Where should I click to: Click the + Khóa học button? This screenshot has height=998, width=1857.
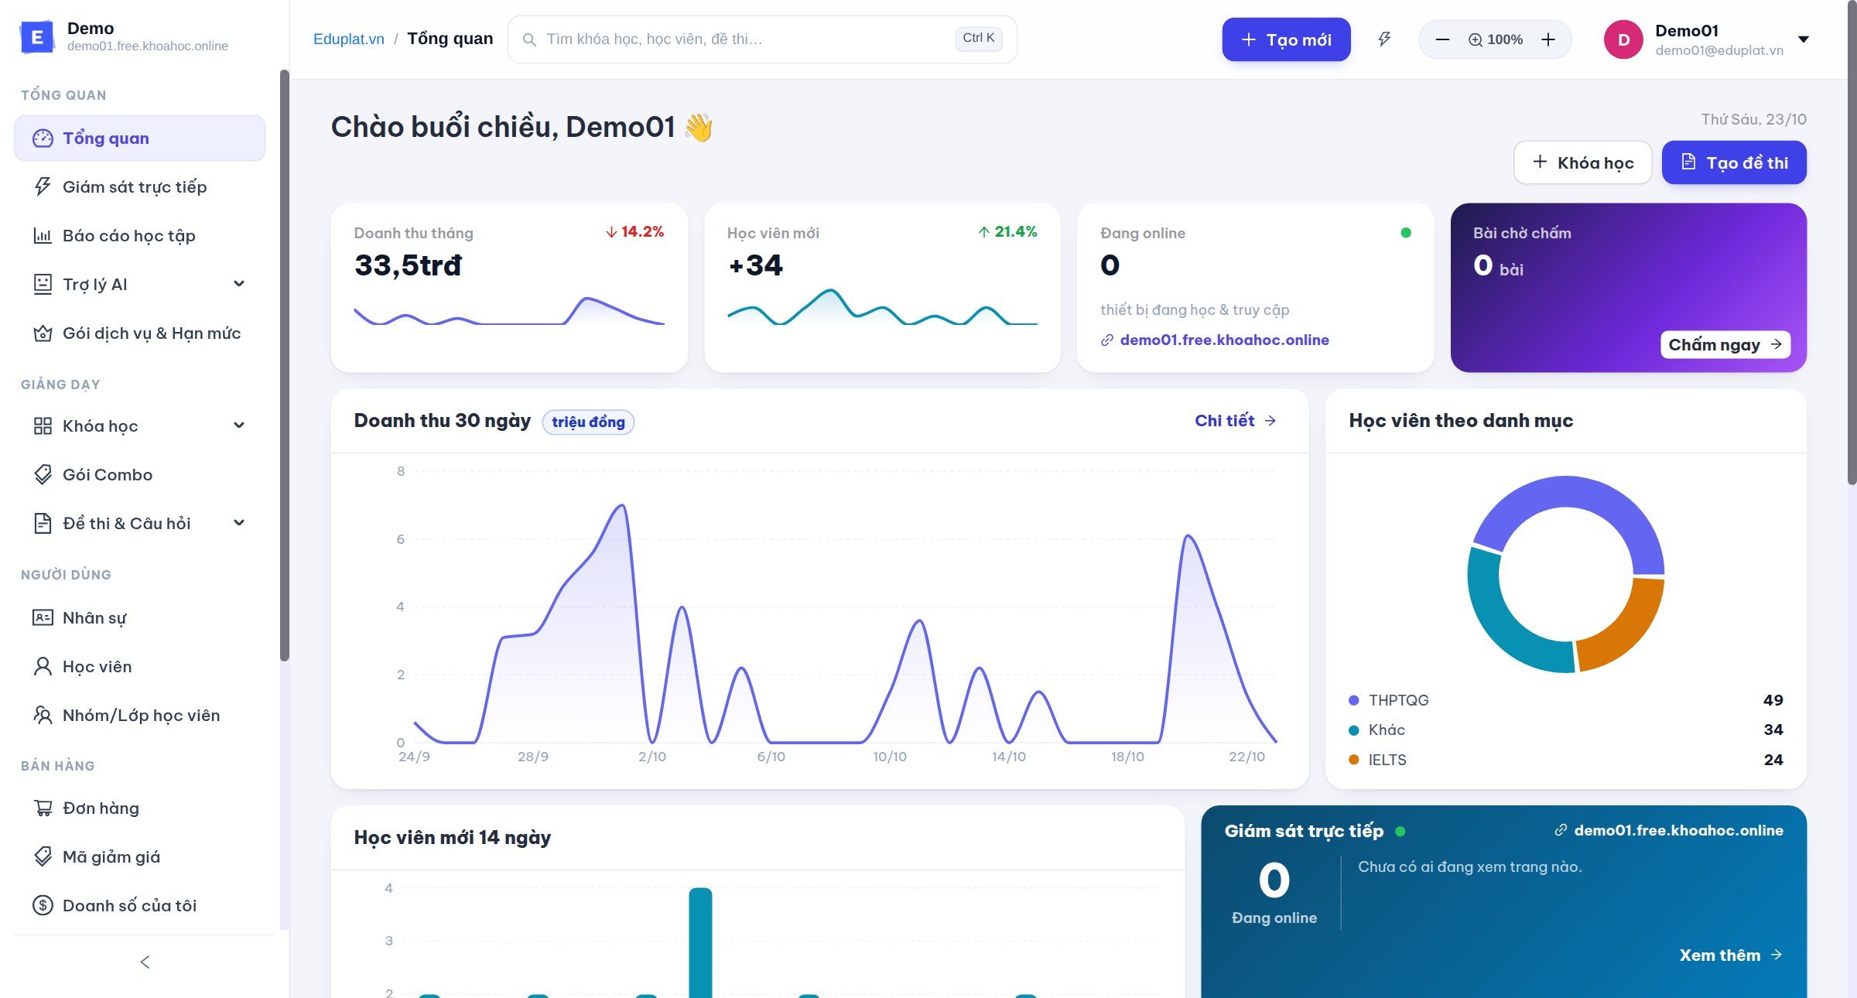(1582, 162)
